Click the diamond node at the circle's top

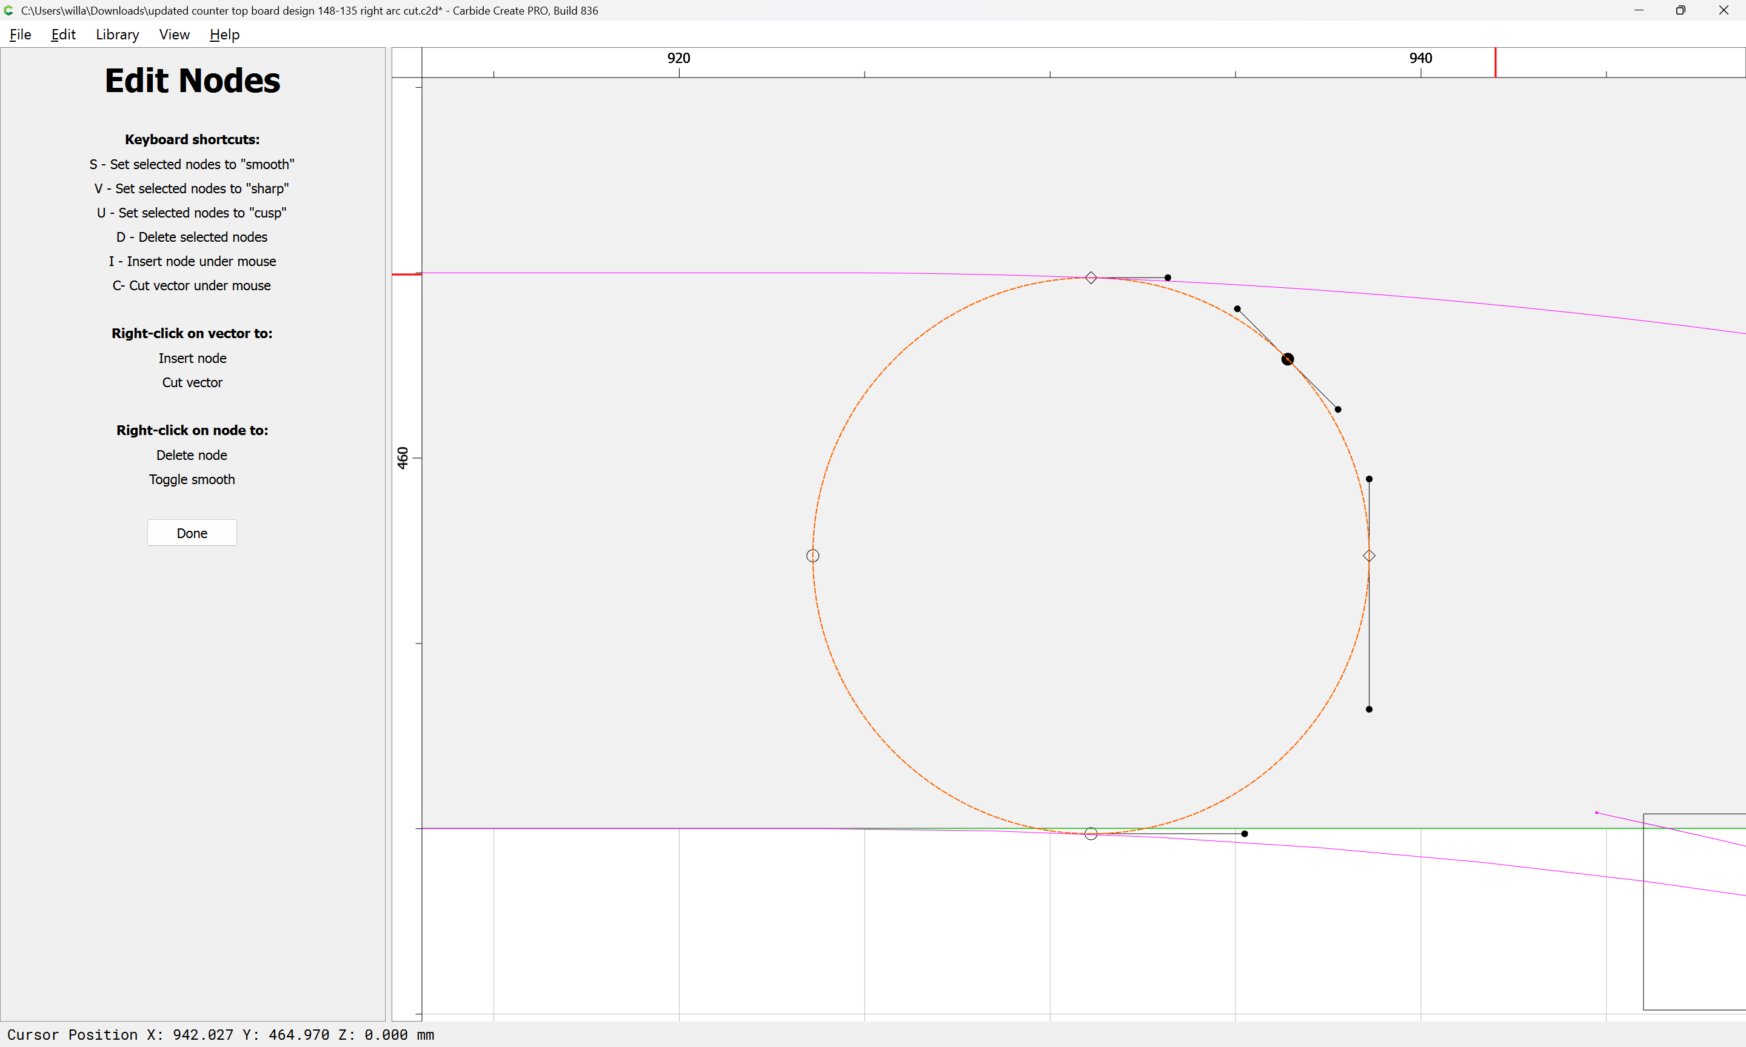click(x=1091, y=278)
